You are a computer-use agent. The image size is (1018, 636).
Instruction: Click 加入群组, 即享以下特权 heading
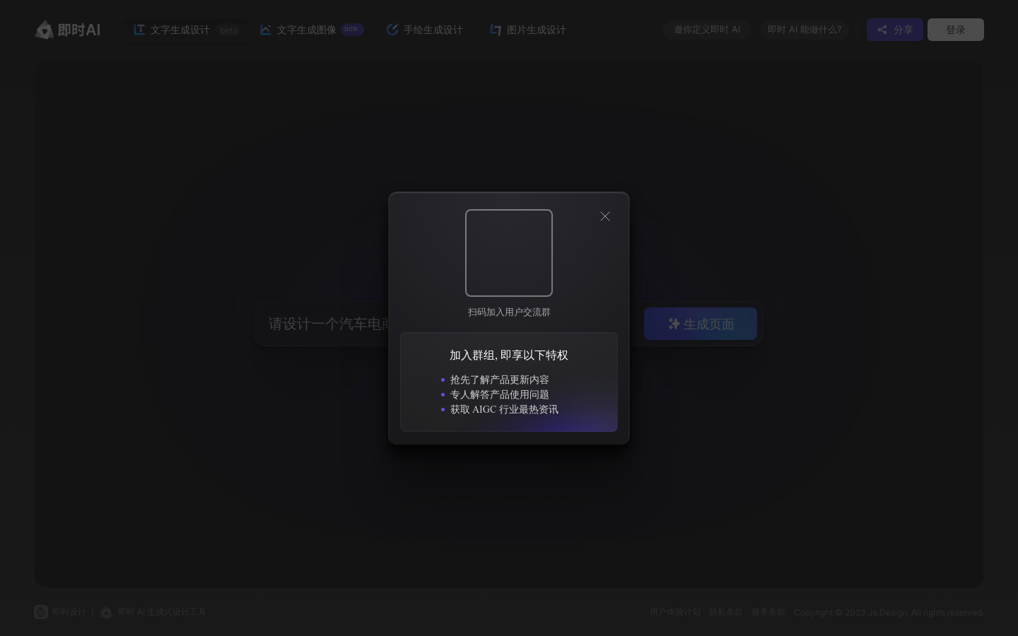(x=509, y=355)
